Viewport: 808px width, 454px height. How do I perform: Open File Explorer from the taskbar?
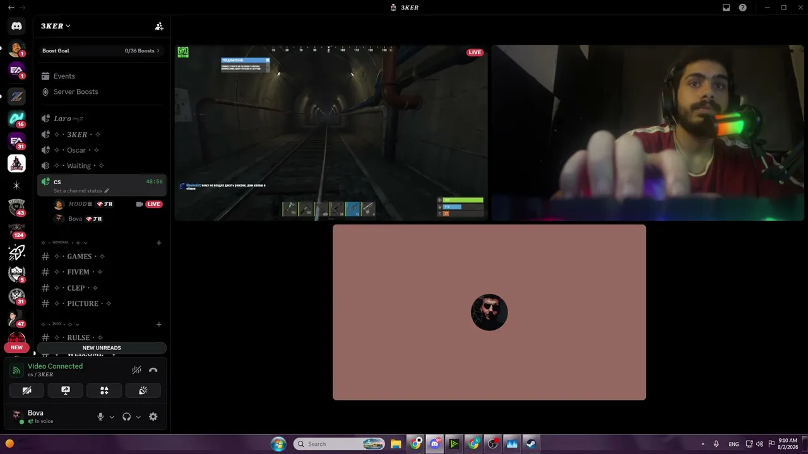(396, 444)
